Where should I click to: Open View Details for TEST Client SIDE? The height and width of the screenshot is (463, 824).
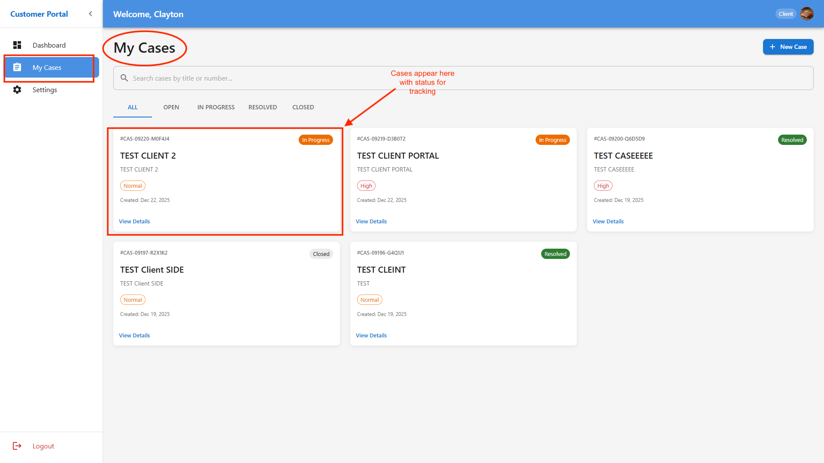(x=134, y=335)
